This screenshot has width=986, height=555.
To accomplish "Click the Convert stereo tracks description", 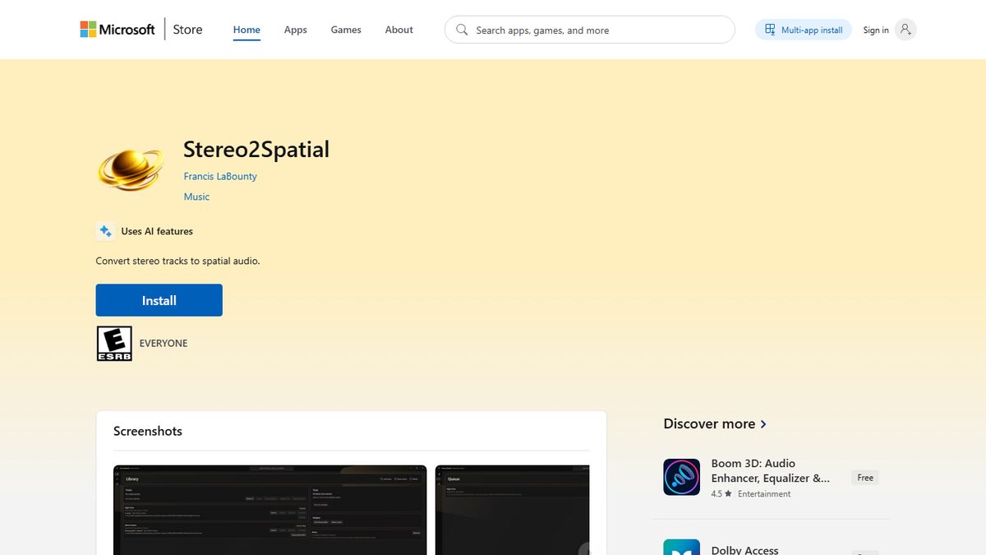I will point(177,261).
